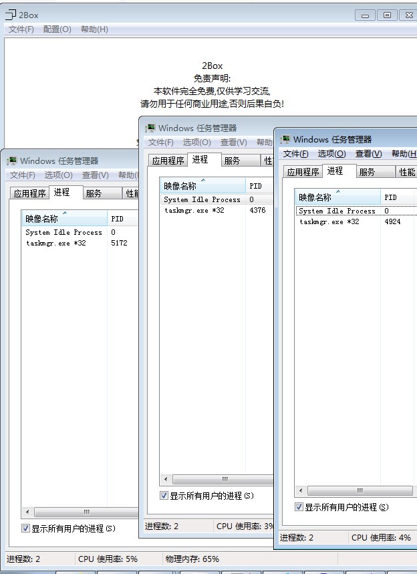Click horizontal scrollbar thumb, PID 4924 Task Manager
The width and height of the screenshot is (417, 574).
click(x=360, y=490)
